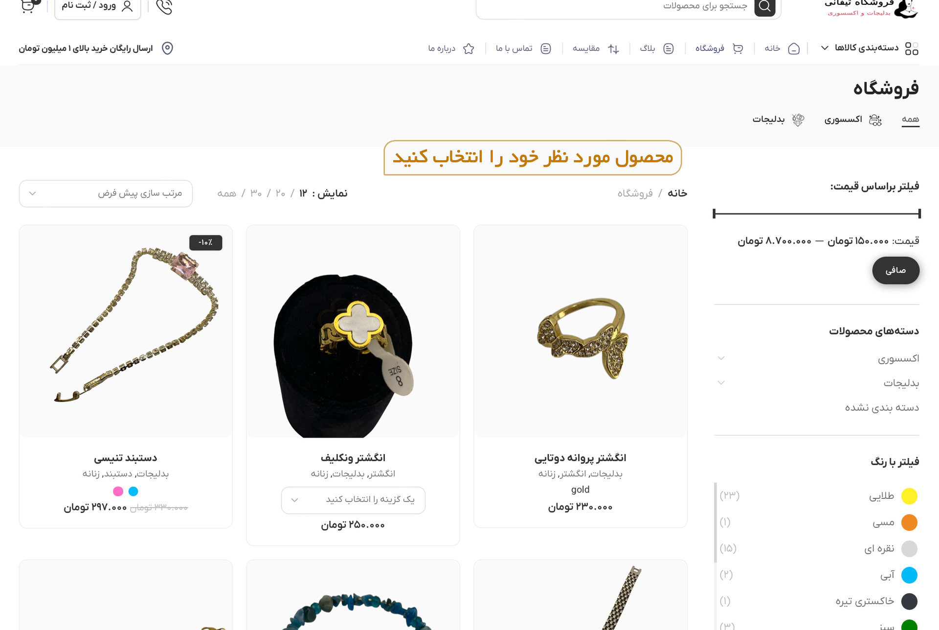Open یک گزینه را انتخاب کنید dropdown

[353, 500]
